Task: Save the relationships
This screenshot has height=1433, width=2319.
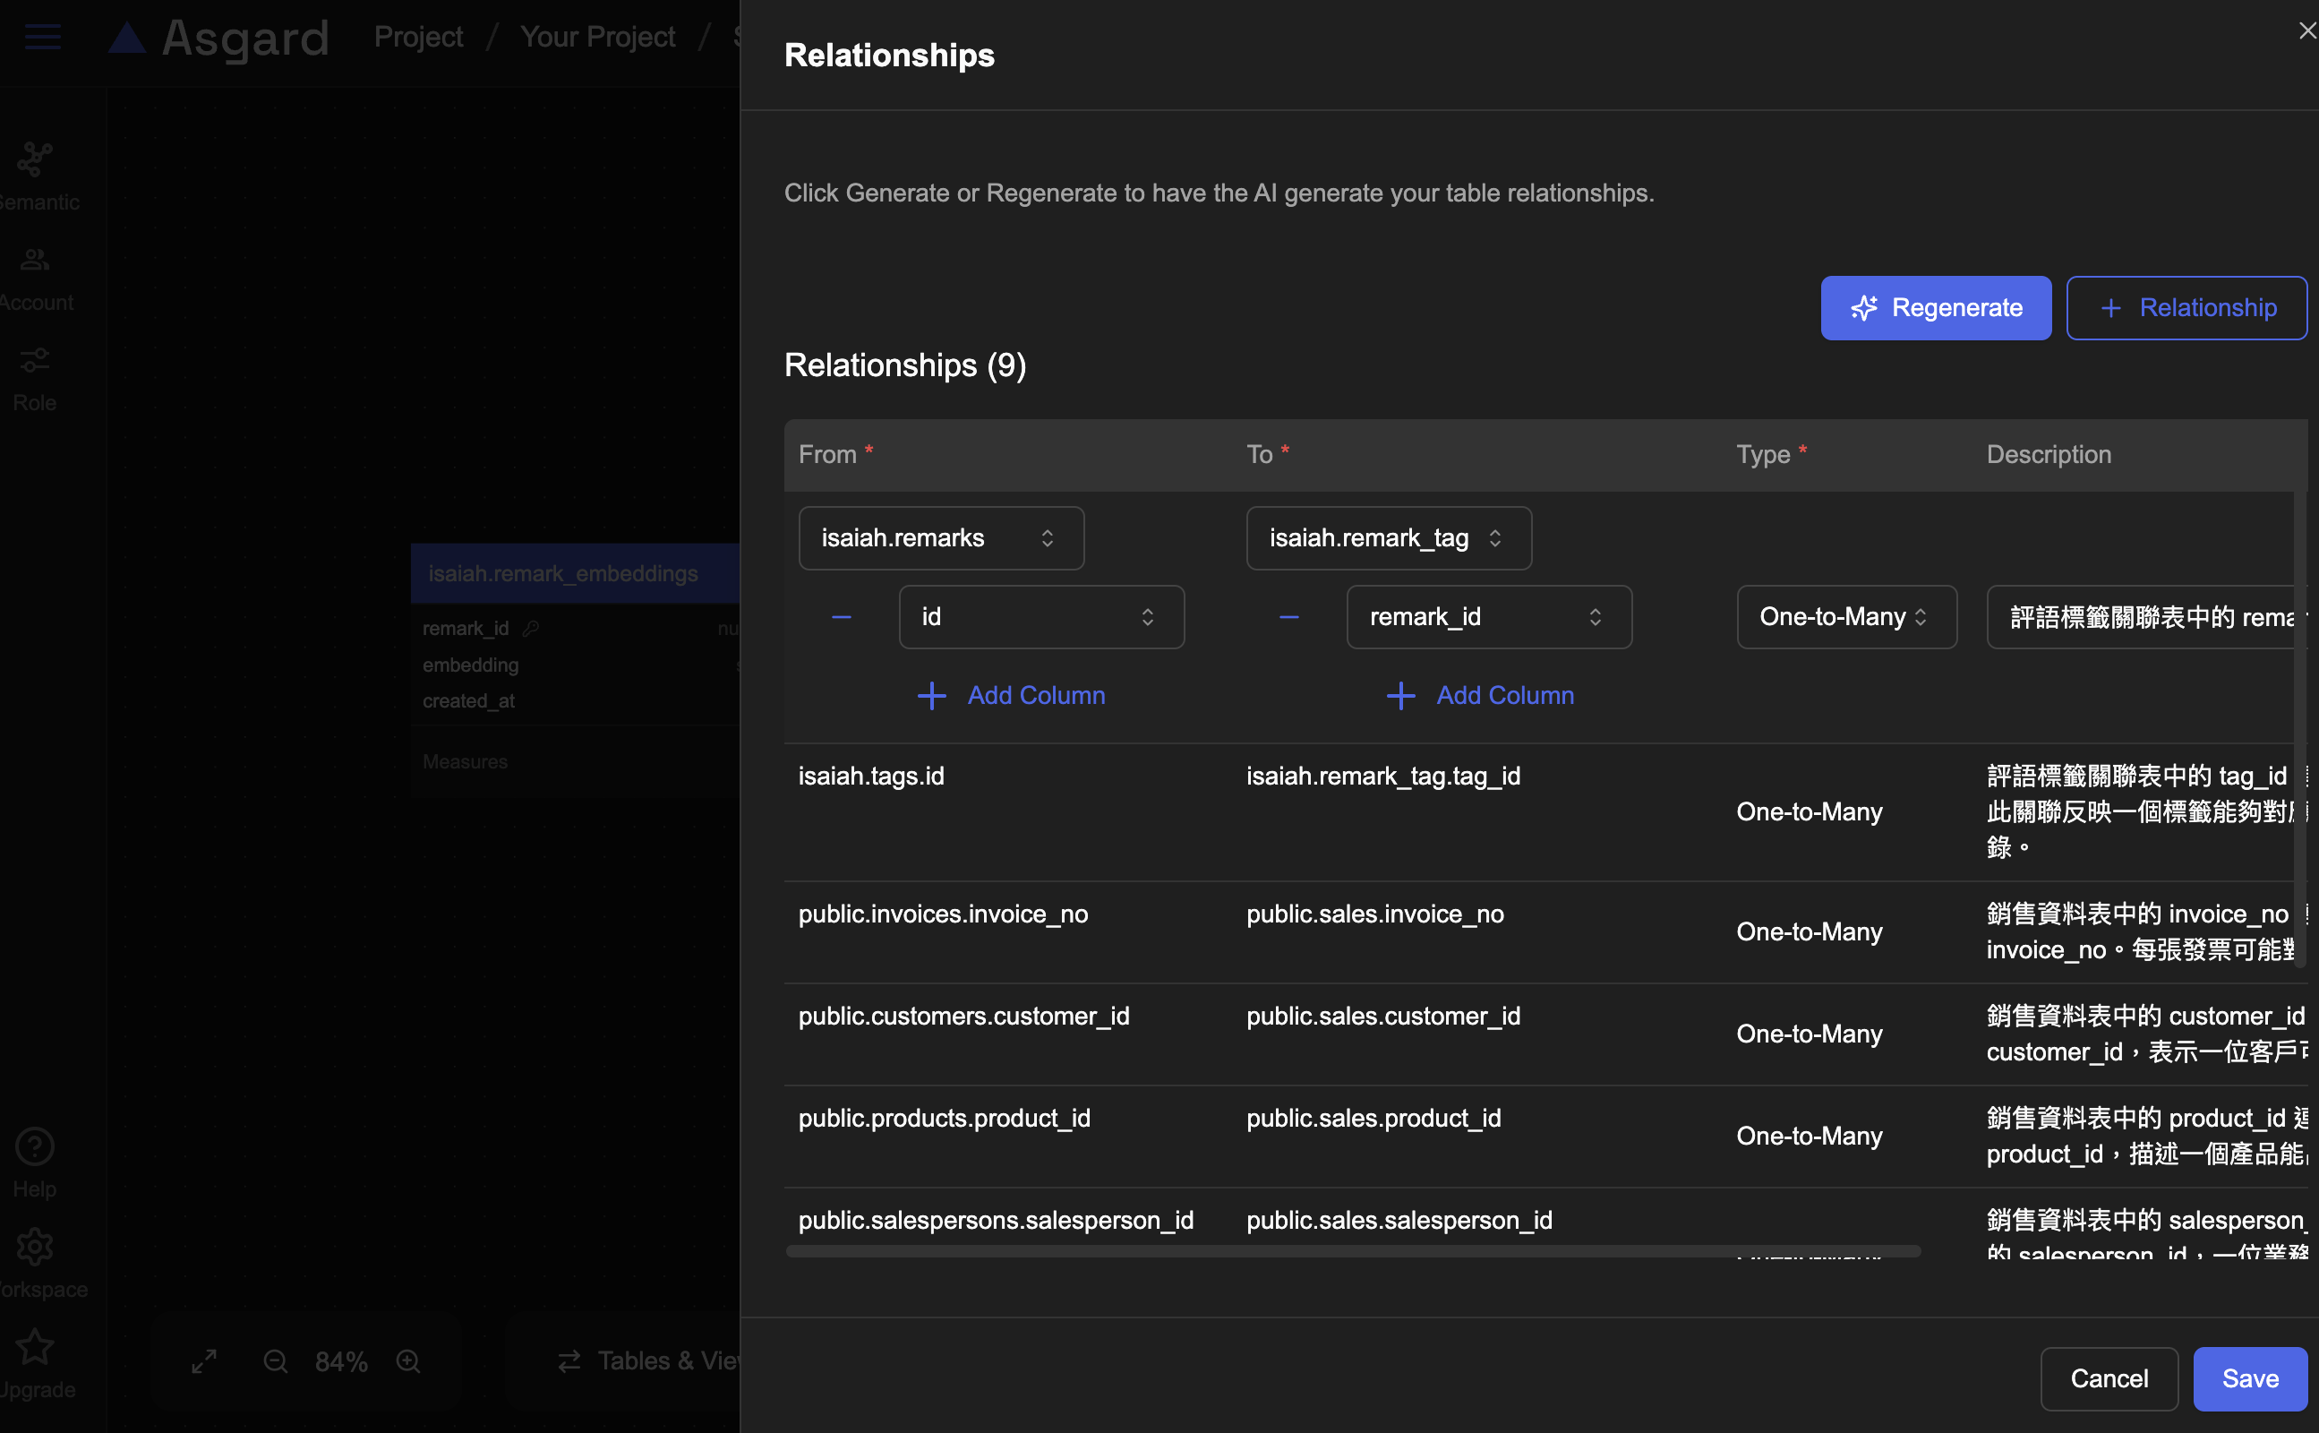Action: coord(2249,1379)
